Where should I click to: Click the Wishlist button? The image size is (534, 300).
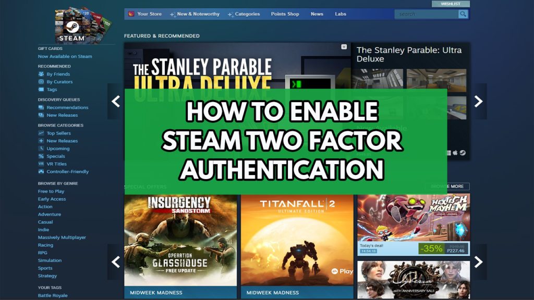point(451,4)
